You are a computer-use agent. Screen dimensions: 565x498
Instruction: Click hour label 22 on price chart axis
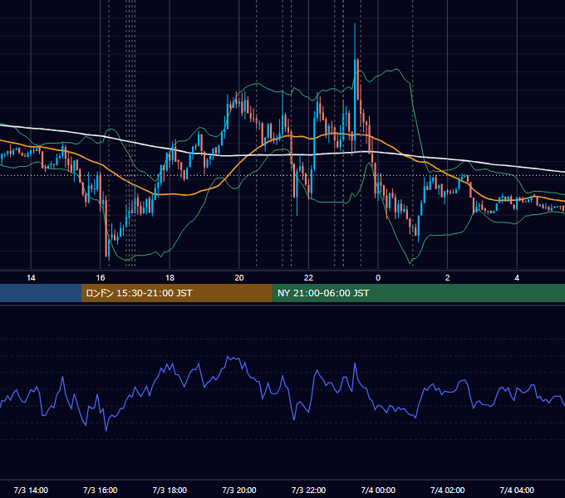coord(308,278)
